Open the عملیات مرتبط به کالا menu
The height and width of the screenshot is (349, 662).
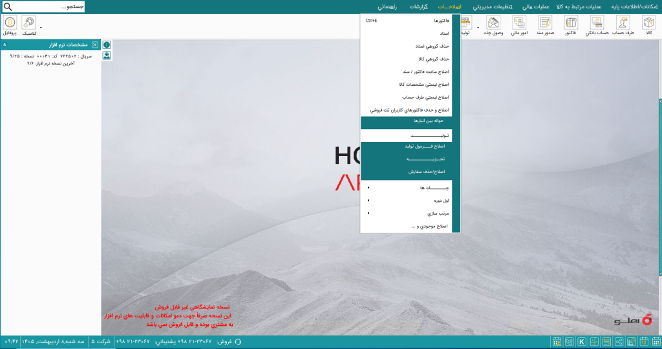[x=579, y=6]
